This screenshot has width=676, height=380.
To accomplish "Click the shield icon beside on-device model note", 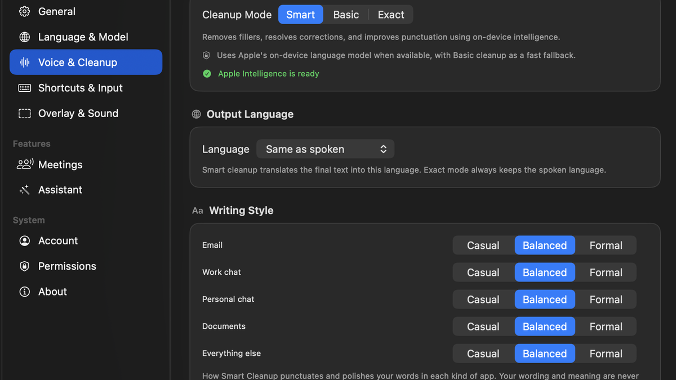I will pos(206,56).
